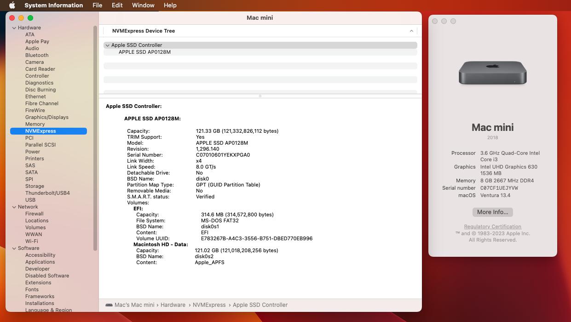Screen dimensions: 571x322
Task: Click the pane splitter handle dot
Action: pyautogui.click(x=260, y=96)
